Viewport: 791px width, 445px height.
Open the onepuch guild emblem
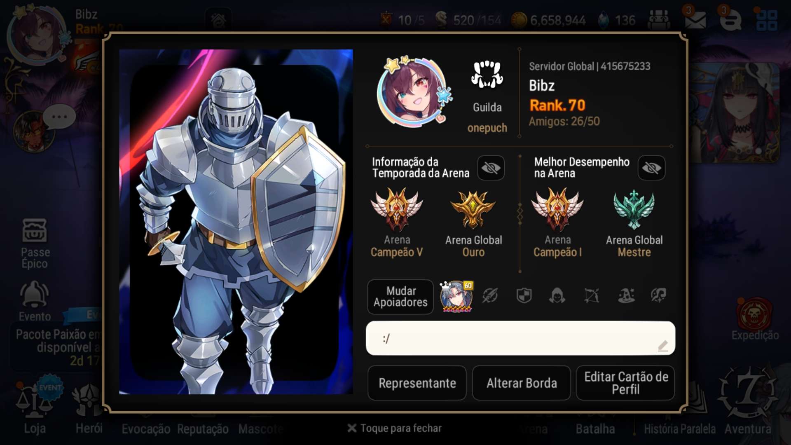coord(487,75)
